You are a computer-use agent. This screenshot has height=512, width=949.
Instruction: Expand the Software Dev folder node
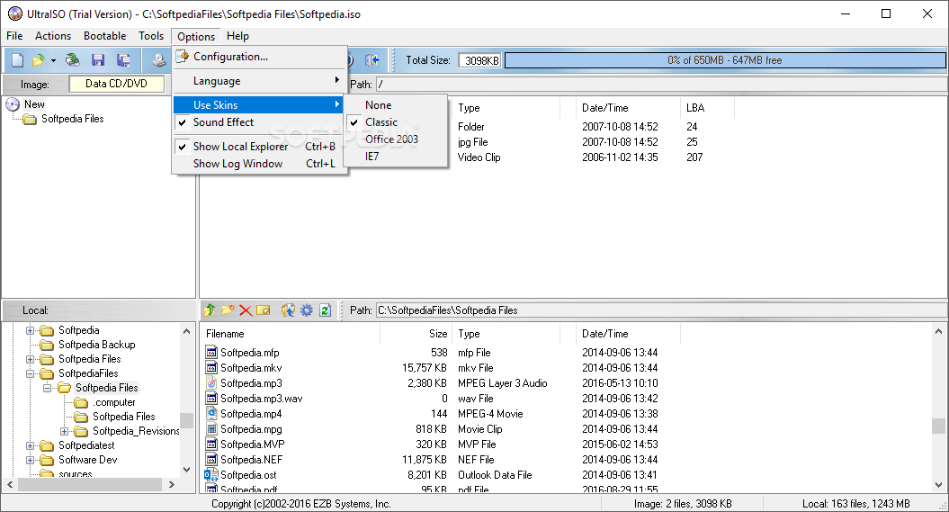[x=30, y=460]
